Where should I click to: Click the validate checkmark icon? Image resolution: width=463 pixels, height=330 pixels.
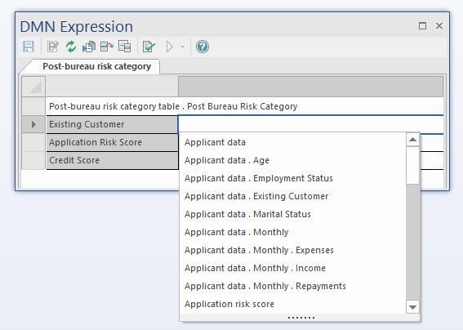pyautogui.click(x=149, y=47)
